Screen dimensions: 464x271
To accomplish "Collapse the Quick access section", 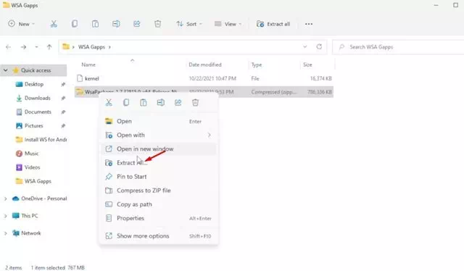I will (5, 70).
